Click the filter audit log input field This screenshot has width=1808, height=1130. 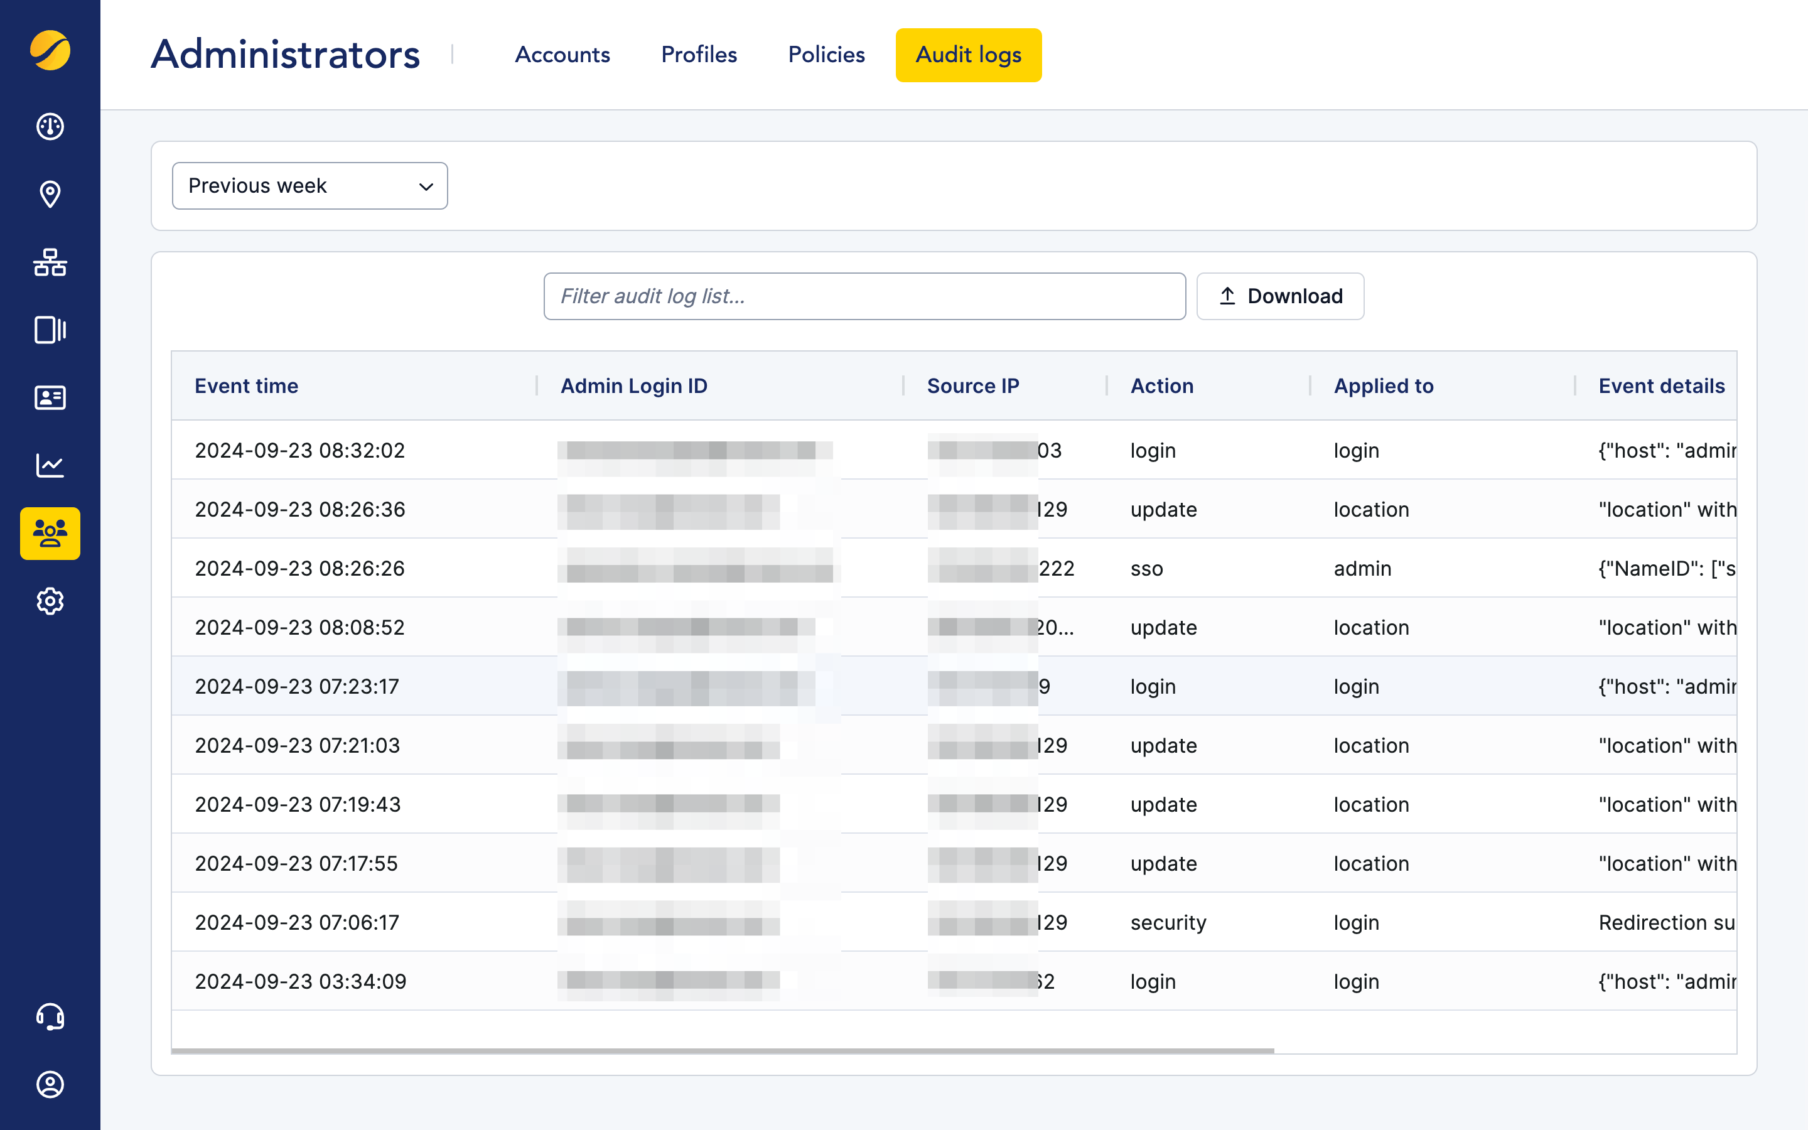pyautogui.click(x=864, y=296)
